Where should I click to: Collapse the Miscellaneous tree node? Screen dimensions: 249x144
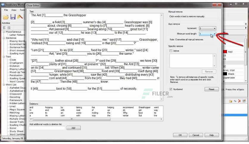pos(4,32)
